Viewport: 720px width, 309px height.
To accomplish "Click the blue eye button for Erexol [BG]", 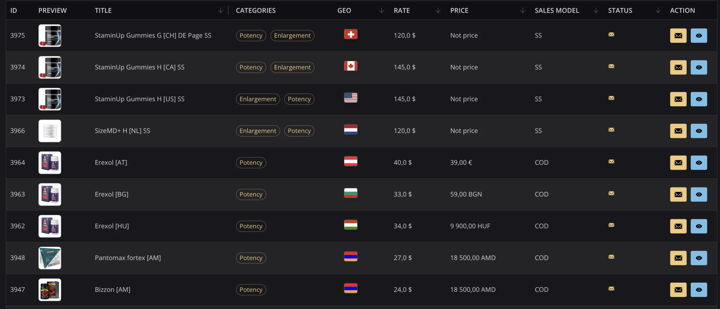I will pos(699,194).
